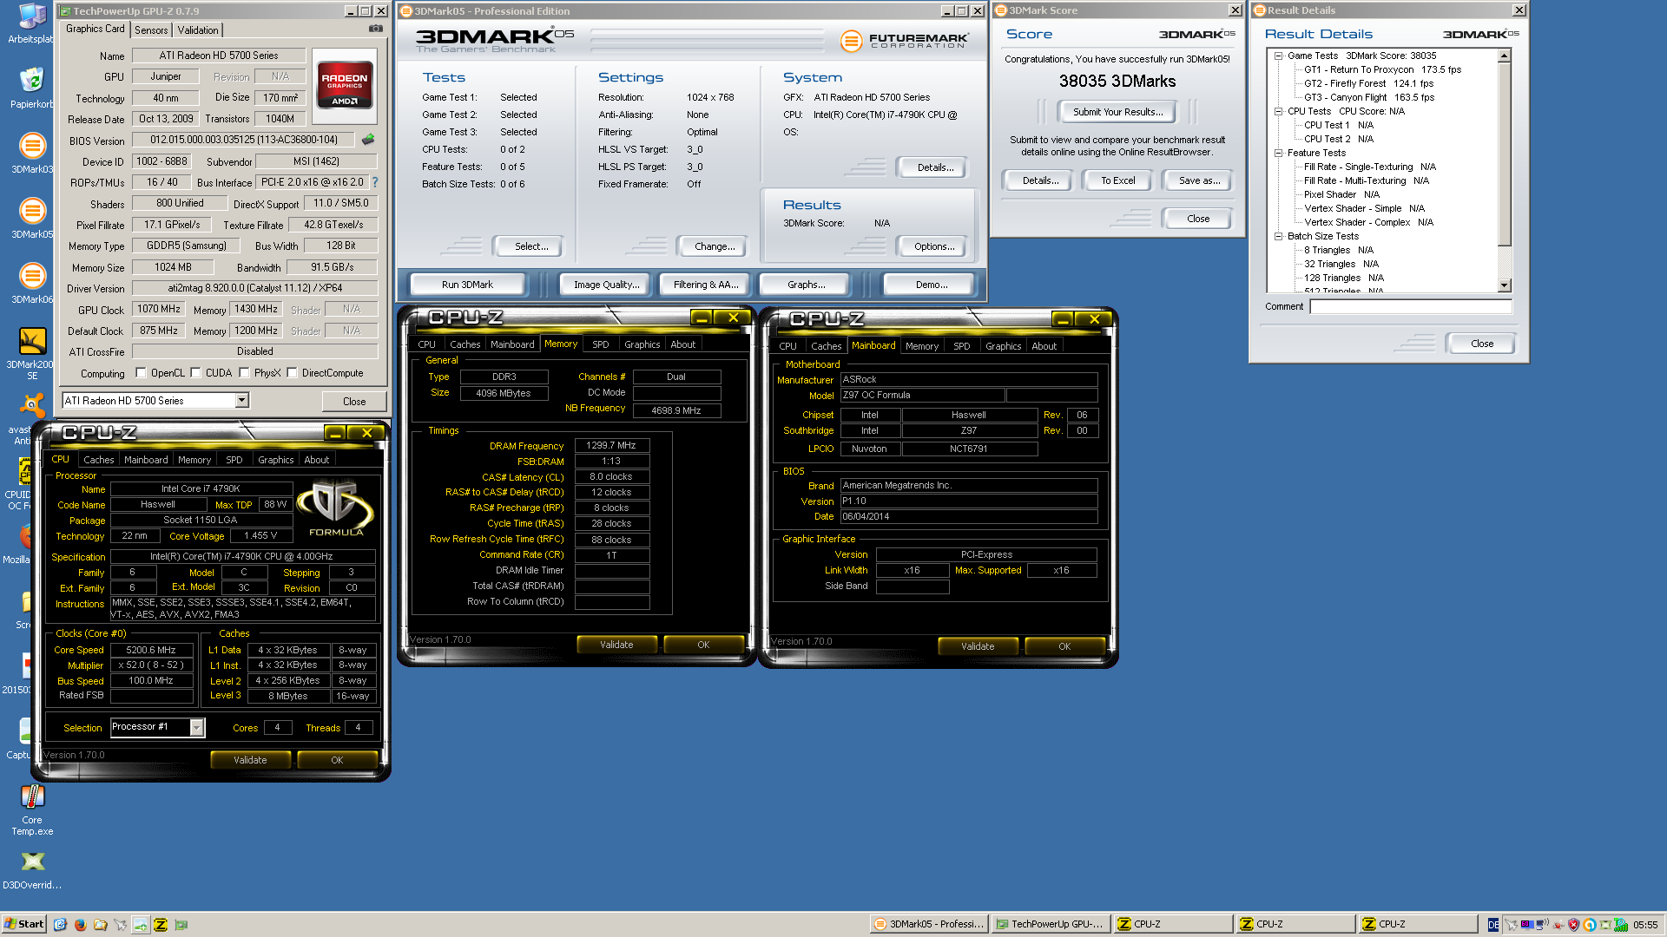Click the Result Details scrollbar up arrow

coord(1505,56)
